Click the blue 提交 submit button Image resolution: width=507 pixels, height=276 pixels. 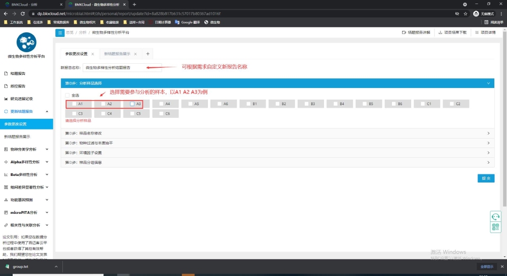[486, 178]
